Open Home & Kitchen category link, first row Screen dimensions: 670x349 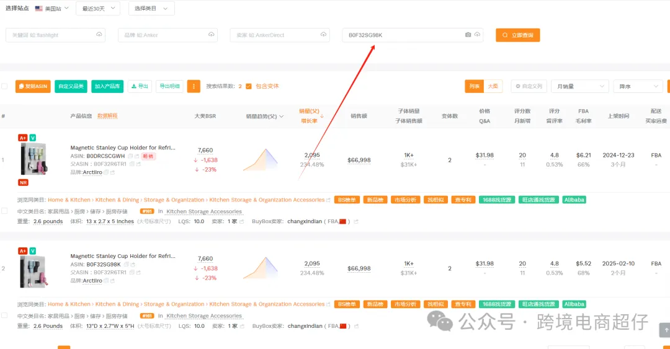point(69,200)
